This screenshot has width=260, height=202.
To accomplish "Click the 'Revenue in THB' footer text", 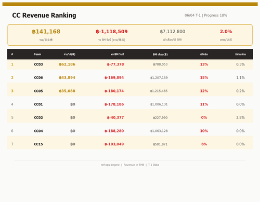I will 134,165.
